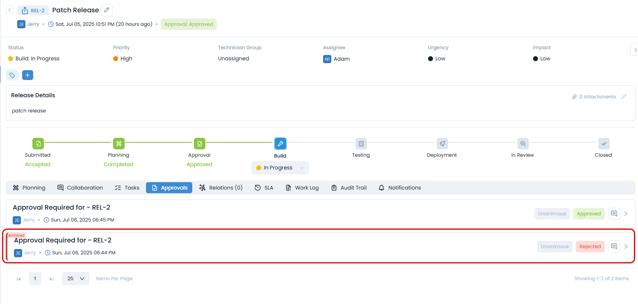Click Jerry's profile link under the title
This screenshot has height=304, width=638.
pos(33,24)
